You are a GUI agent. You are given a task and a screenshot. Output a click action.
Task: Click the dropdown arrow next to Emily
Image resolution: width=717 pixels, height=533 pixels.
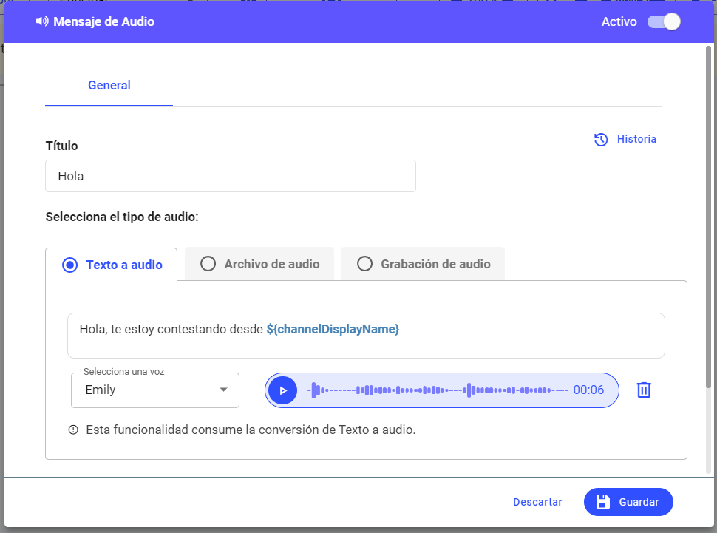(224, 390)
